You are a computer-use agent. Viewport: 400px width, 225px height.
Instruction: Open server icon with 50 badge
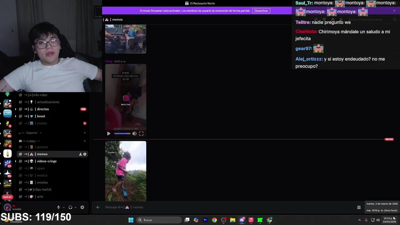pos(7,133)
